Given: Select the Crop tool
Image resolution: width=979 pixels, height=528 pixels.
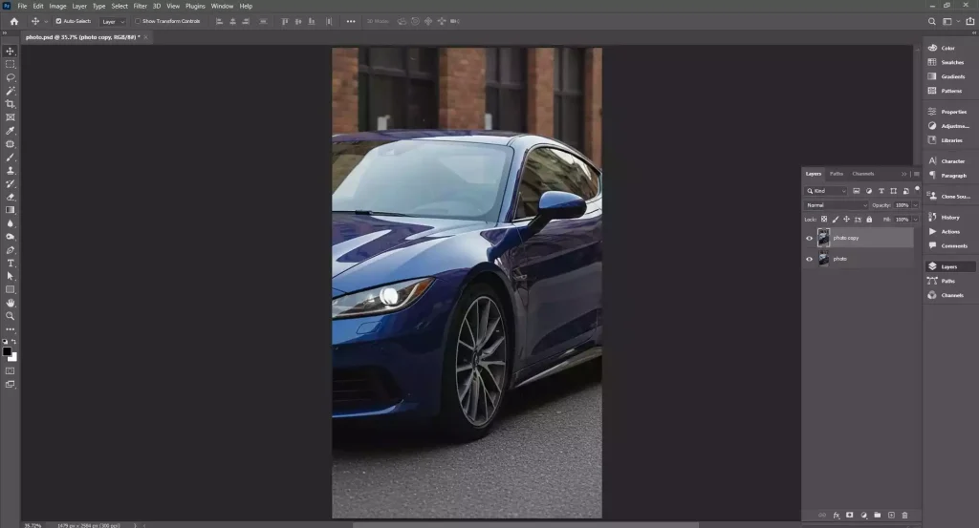Looking at the screenshot, I should pyautogui.click(x=11, y=104).
